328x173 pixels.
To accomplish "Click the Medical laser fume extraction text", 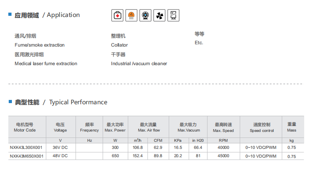I will click(46, 64).
